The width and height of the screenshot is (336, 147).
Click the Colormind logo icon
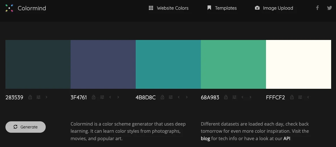9,8
